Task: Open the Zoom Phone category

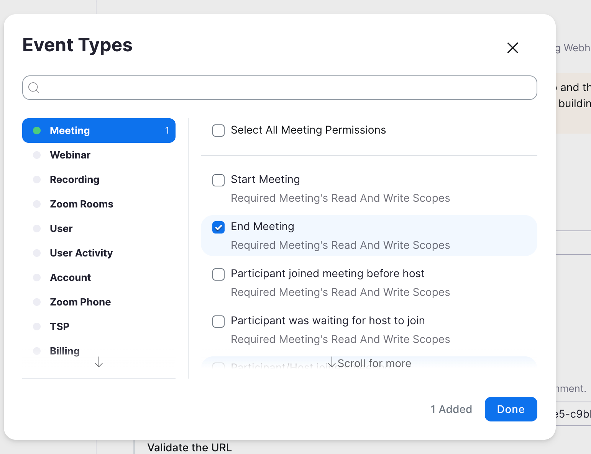Action: 99,302
